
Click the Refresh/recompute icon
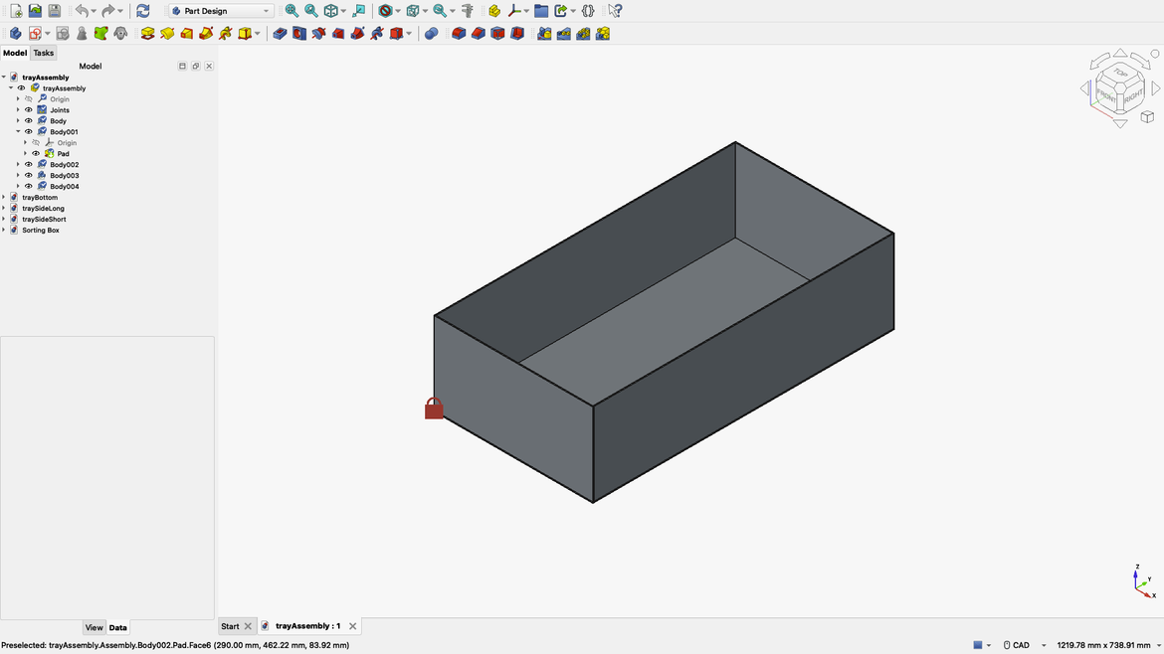pos(141,10)
